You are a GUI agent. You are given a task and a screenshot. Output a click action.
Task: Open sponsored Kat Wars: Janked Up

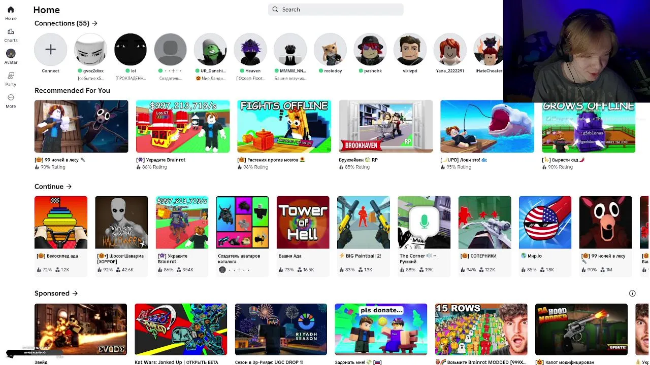click(181, 330)
